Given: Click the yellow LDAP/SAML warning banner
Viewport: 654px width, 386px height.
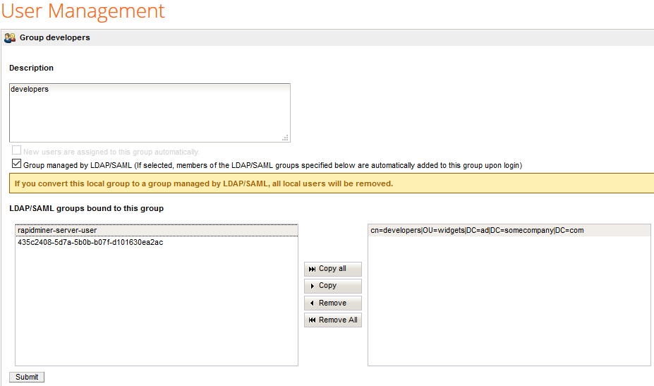Looking at the screenshot, I should pos(332,183).
